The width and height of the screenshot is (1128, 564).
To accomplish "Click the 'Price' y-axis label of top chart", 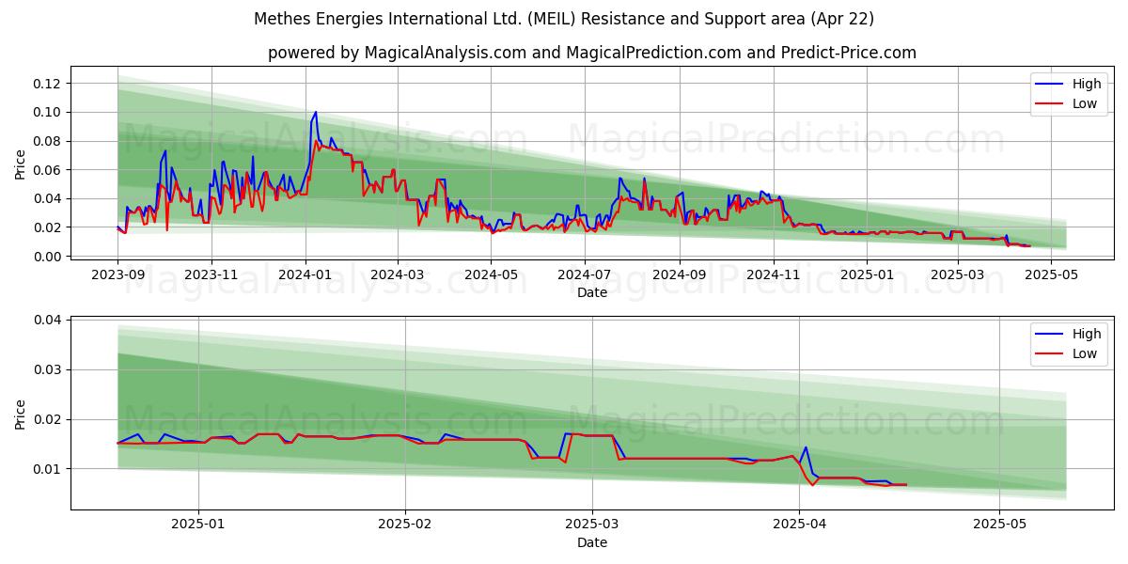I will coord(21,164).
